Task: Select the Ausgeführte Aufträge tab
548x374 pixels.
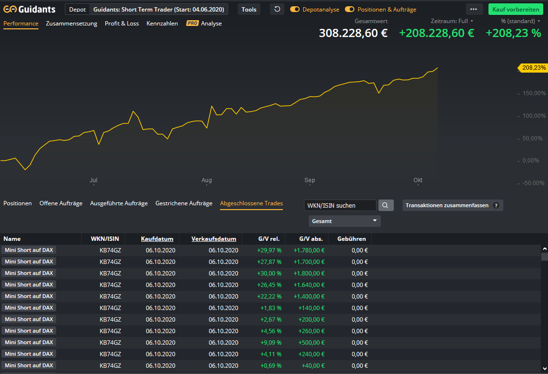Action: point(119,203)
